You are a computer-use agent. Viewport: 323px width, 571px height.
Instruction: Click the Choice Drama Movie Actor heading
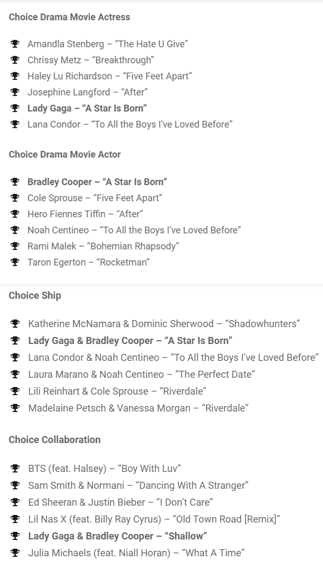(64, 155)
